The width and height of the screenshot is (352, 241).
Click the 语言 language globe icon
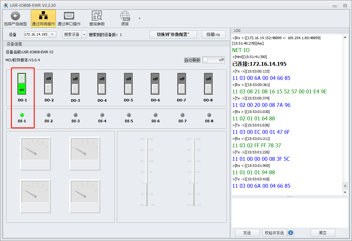point(125,16)
